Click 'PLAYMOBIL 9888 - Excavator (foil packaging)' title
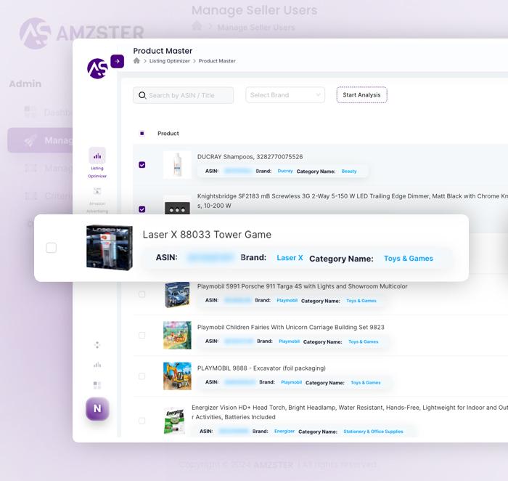Image resolution: width=508 pixels, height=481 pixels. (261, 368)
